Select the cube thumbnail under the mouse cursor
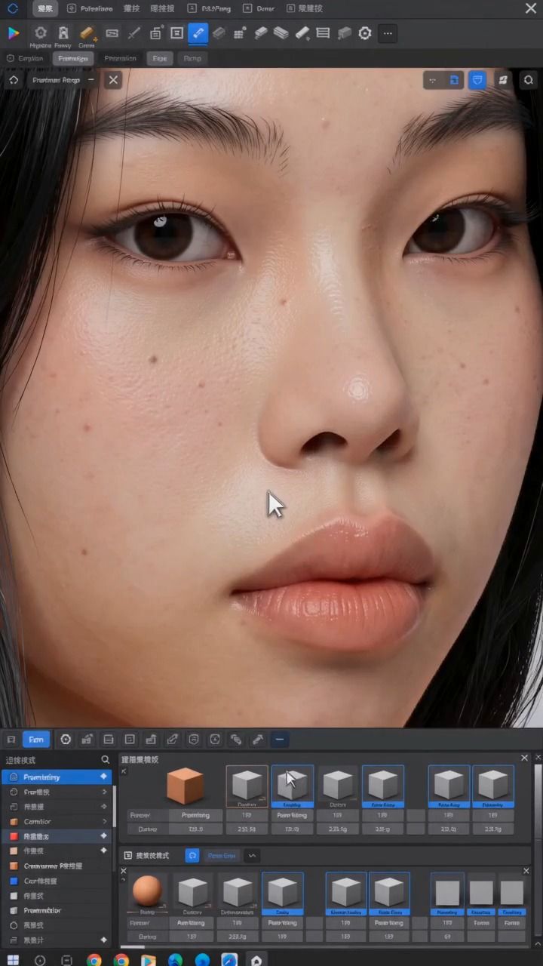Screen dimensions: 543x966 coord(292,786)
